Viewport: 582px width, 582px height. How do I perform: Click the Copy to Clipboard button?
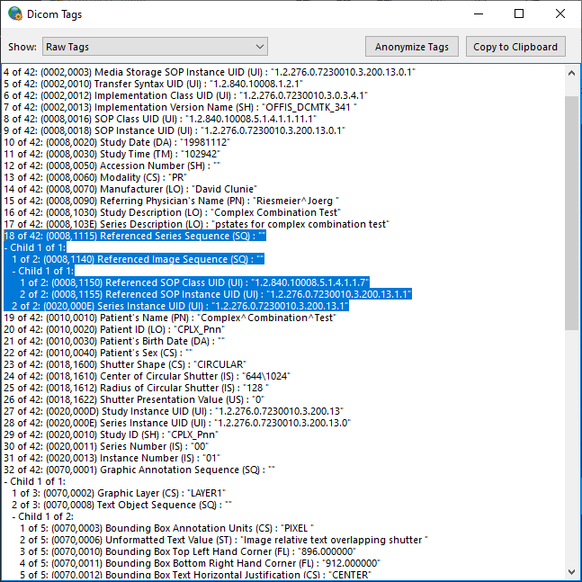click(x=515, y=47)
